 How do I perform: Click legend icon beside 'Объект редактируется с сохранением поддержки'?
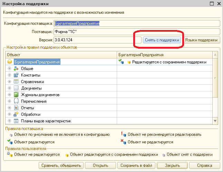pos(67,155)
